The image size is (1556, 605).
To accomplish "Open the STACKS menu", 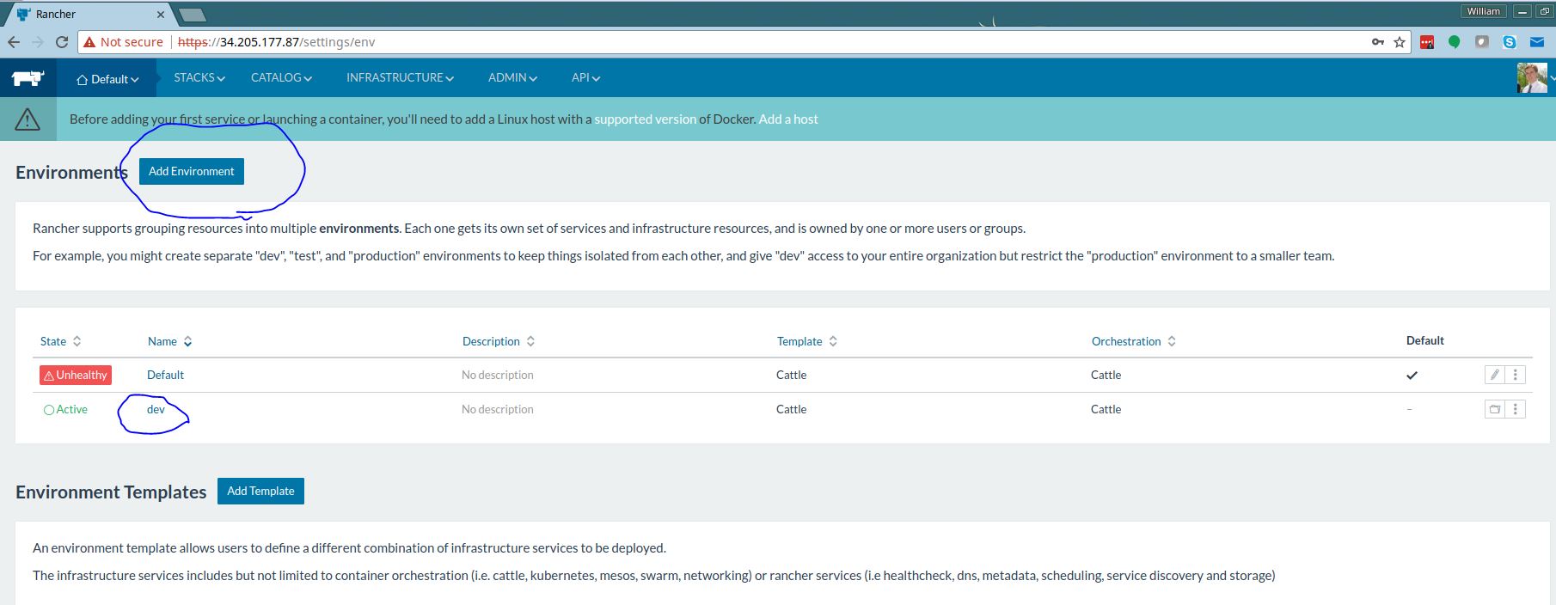I will (199, 77).
